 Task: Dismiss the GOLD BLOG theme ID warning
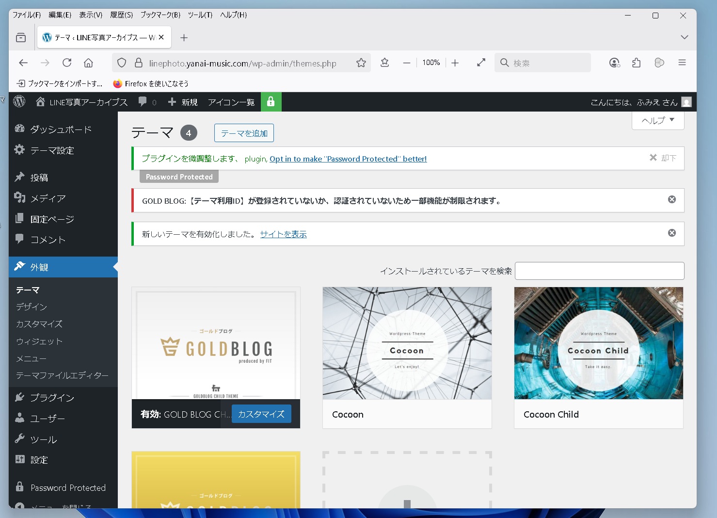click(x=672, y=199)
